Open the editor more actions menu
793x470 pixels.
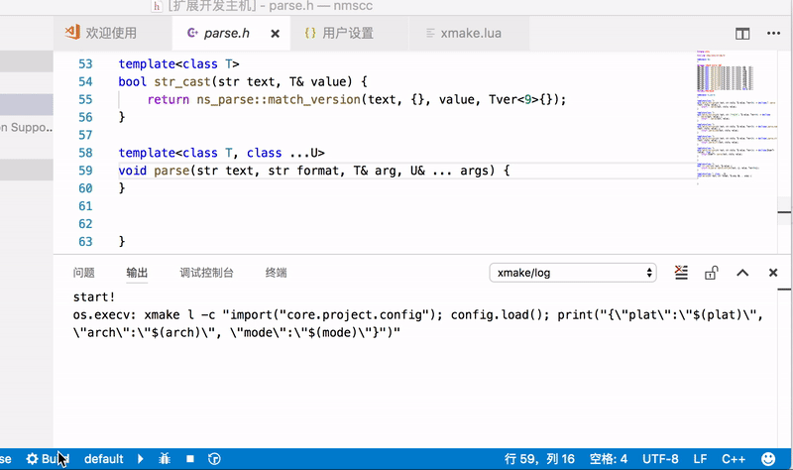click(775, 34)
